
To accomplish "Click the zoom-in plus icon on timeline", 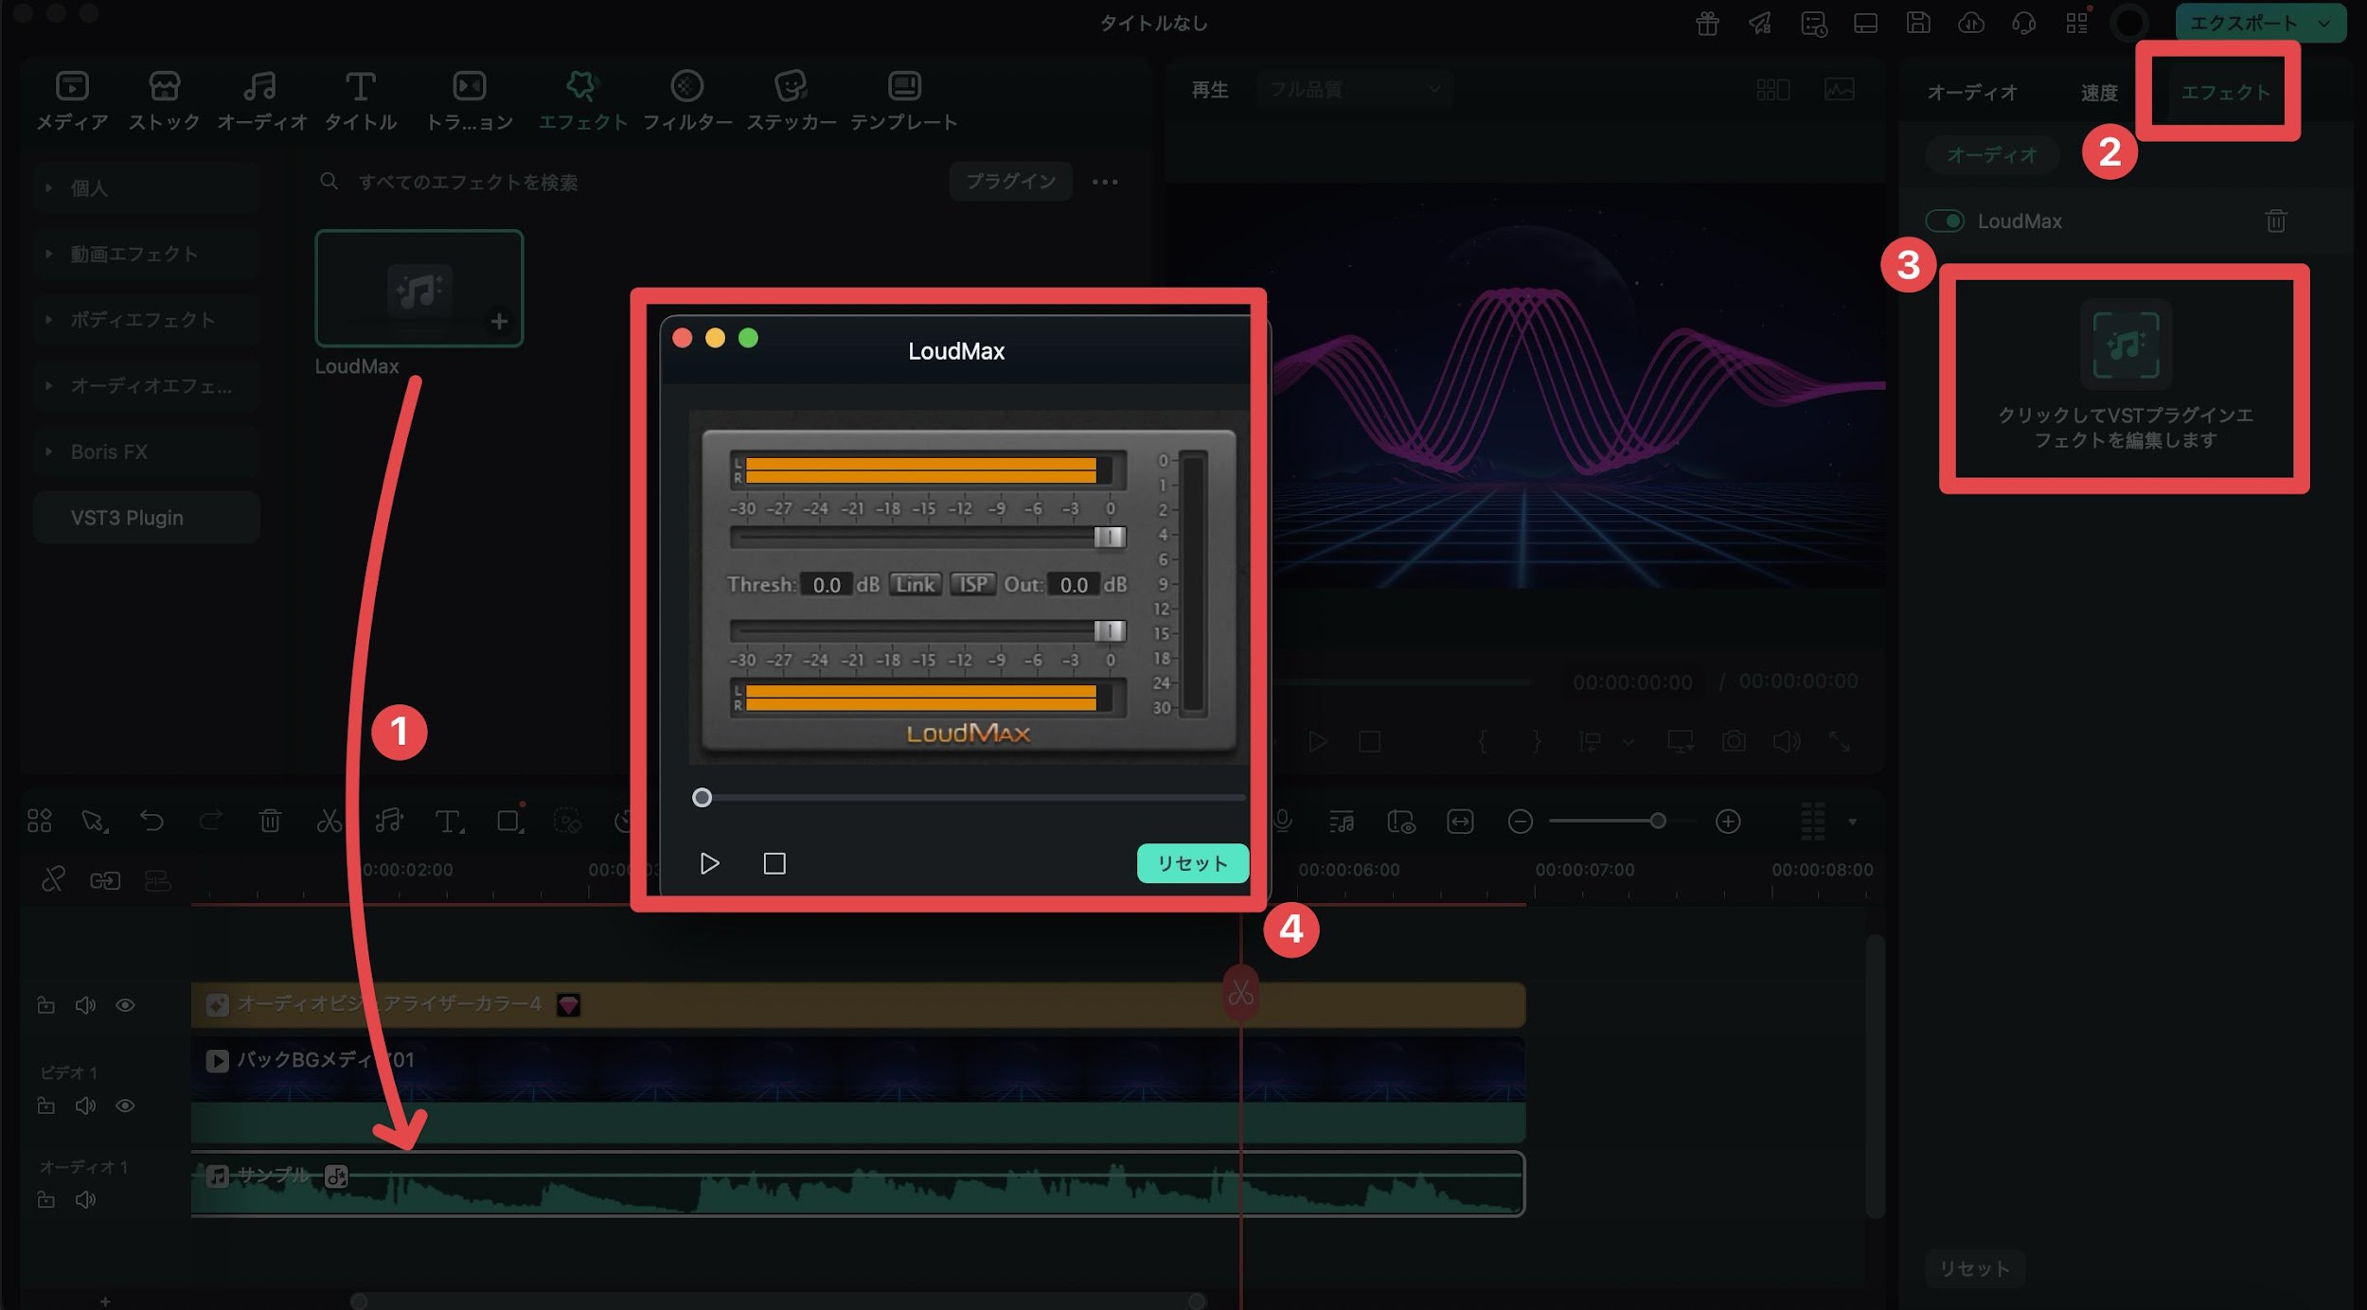I will (x=1728, y=822).
